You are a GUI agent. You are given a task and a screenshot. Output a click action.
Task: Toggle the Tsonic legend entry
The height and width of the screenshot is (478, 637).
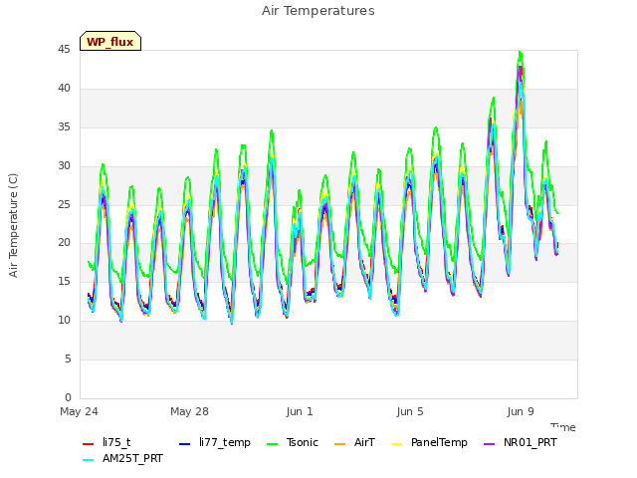[293, 442]
